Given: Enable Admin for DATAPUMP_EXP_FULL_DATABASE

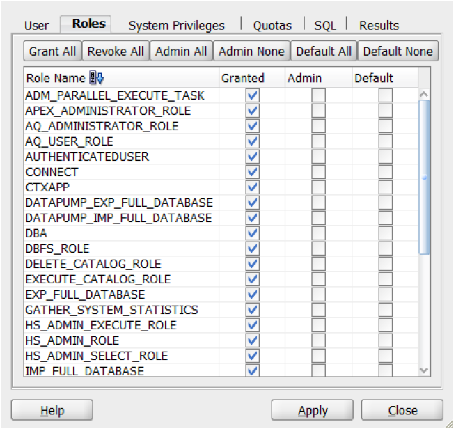Looking at the screenshot, I should pyautogui.click(x=318, y=203).
